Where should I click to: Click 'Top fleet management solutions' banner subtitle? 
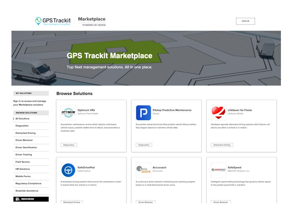pos(109,67)
